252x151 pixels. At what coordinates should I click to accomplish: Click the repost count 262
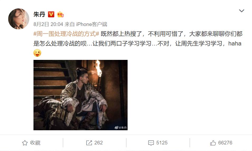click(98, 143)
